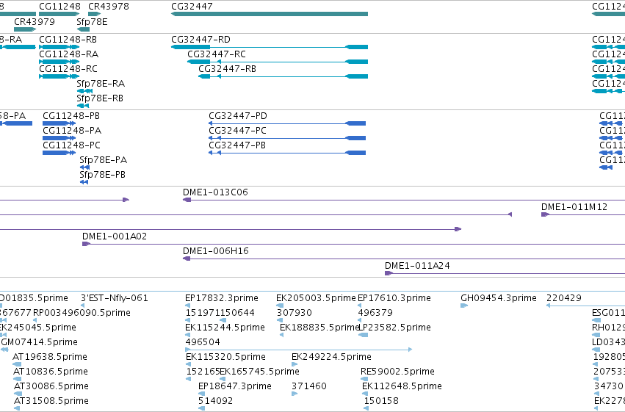Click the Sfp78E-PB protein glyph

pyautogui.click(x=84, y=182)
